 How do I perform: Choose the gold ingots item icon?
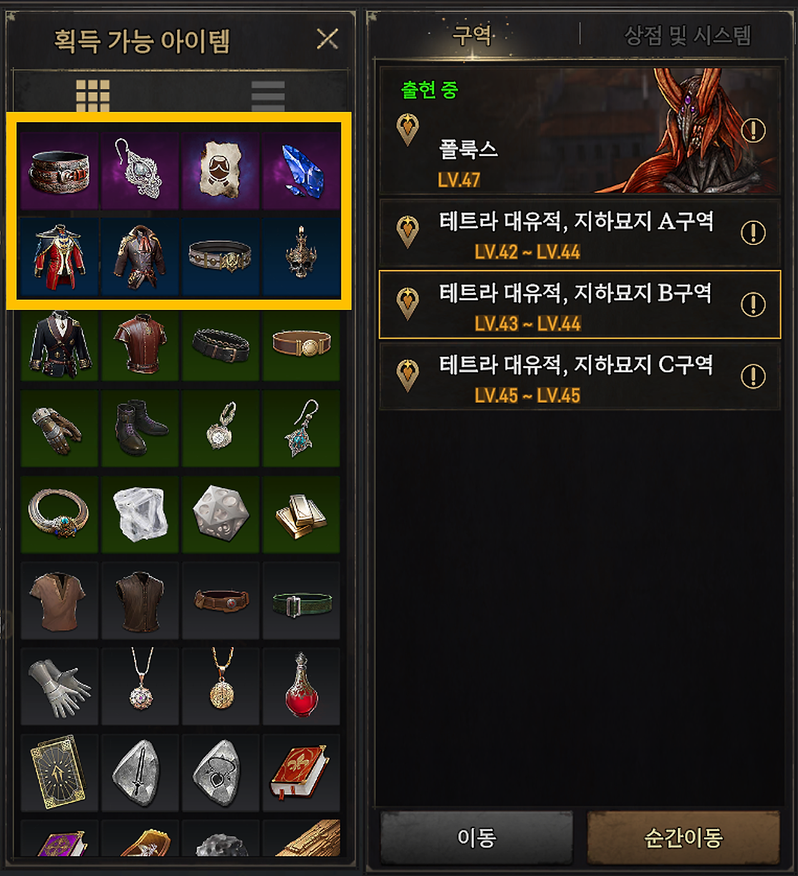(302, 515)
